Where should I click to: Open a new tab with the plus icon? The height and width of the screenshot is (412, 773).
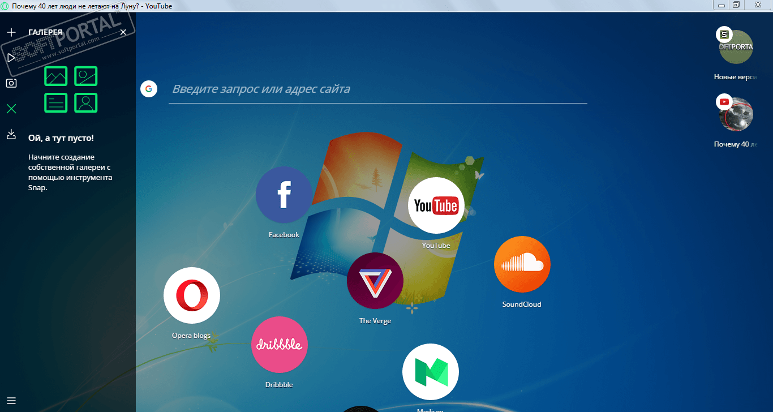click(x=11, y=32)
